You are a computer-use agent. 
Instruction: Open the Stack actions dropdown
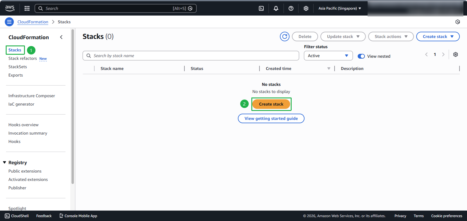pos(391,36)
